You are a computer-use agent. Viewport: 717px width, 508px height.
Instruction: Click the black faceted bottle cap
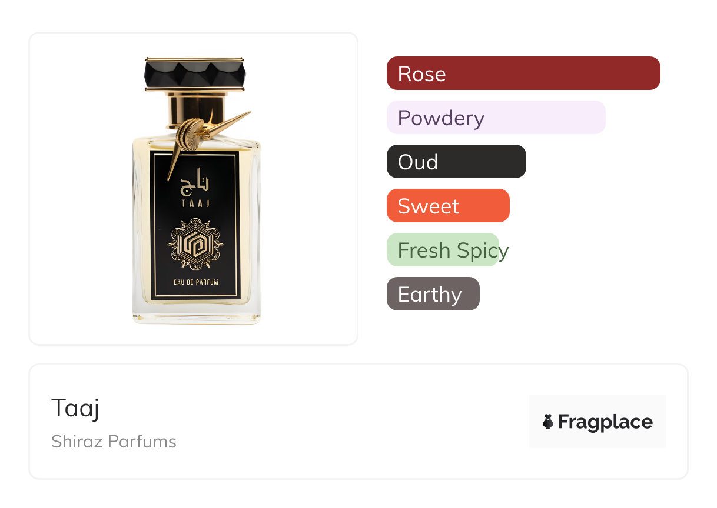[194, 74]
